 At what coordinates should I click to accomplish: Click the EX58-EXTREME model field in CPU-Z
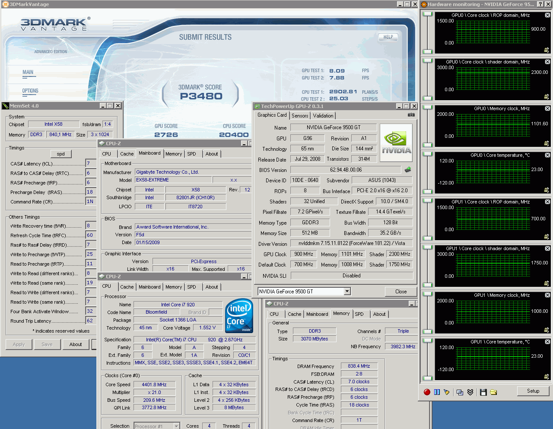[x=173, y=180]
